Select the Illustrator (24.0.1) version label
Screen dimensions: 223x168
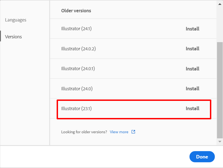point(78,69)
